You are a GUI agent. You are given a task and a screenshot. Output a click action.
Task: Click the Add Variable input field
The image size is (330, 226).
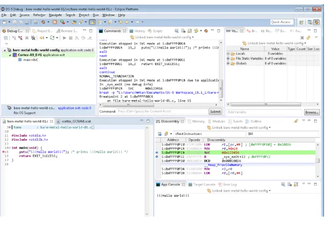point(264,112)
